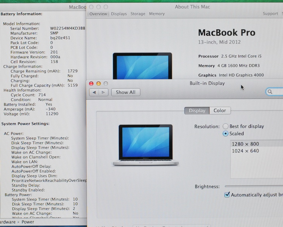
Task: Click Device Name value bq20z451
Action: coord(60,38)
